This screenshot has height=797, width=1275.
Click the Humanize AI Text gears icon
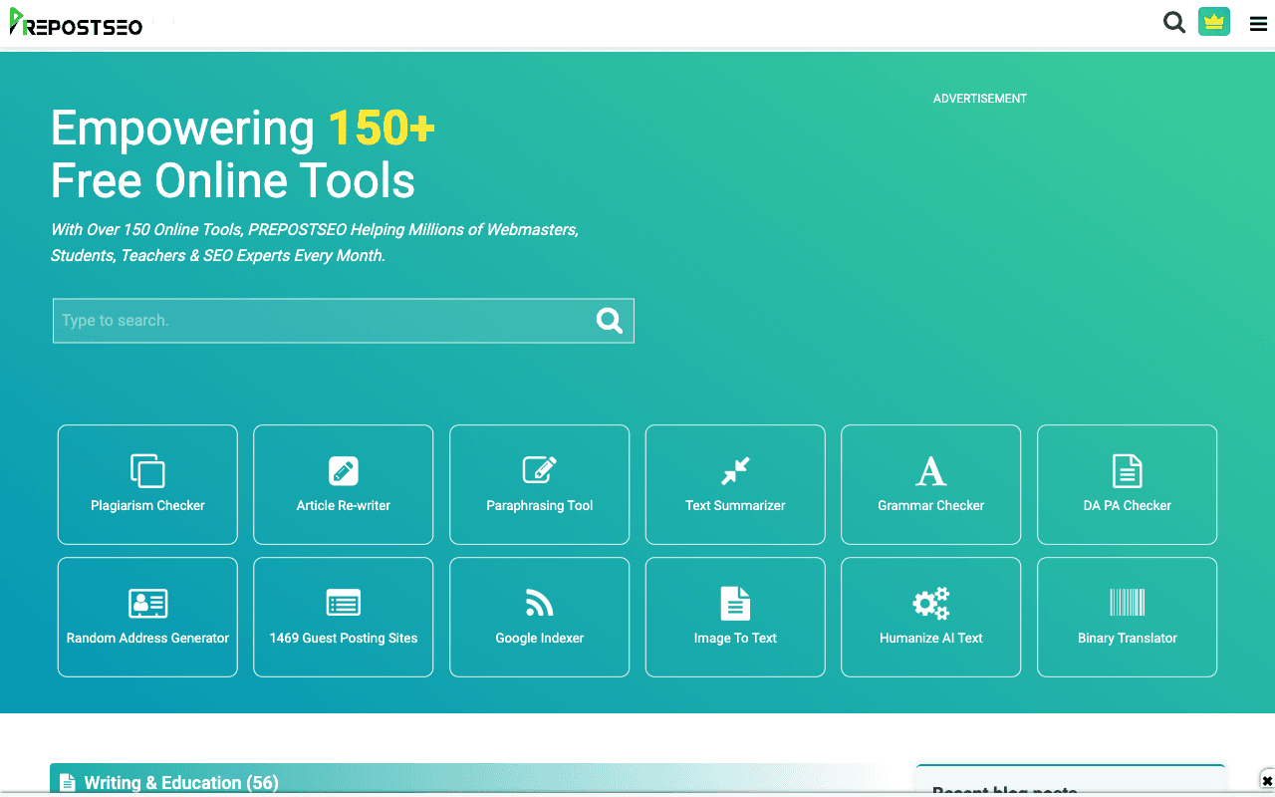pyautogui.click(x=931, y=603)
